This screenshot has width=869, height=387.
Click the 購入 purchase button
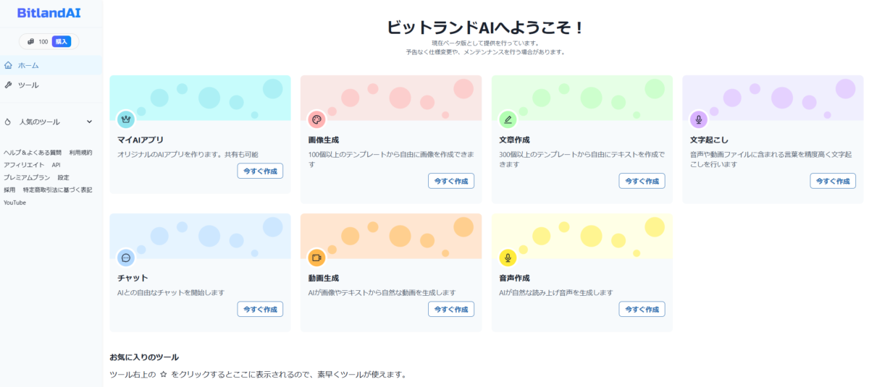coord(62,41)
